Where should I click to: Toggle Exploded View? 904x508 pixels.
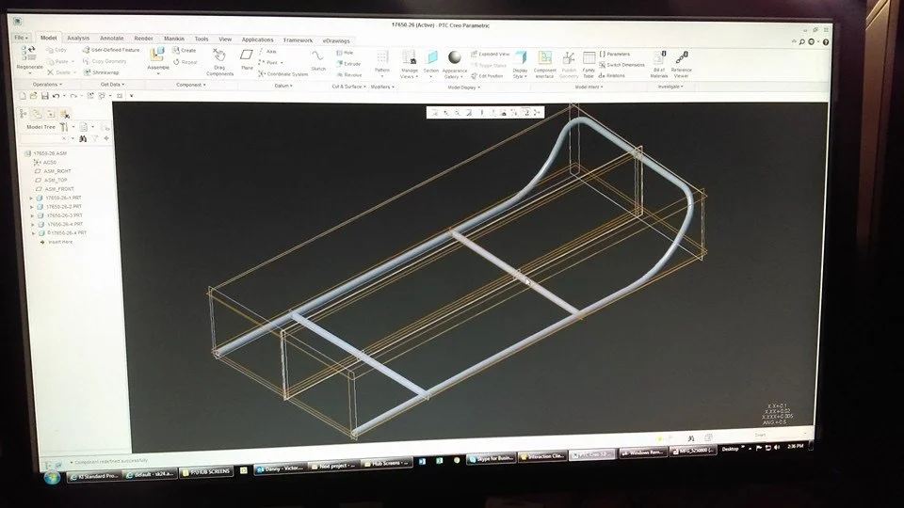[x=491, y=55]
